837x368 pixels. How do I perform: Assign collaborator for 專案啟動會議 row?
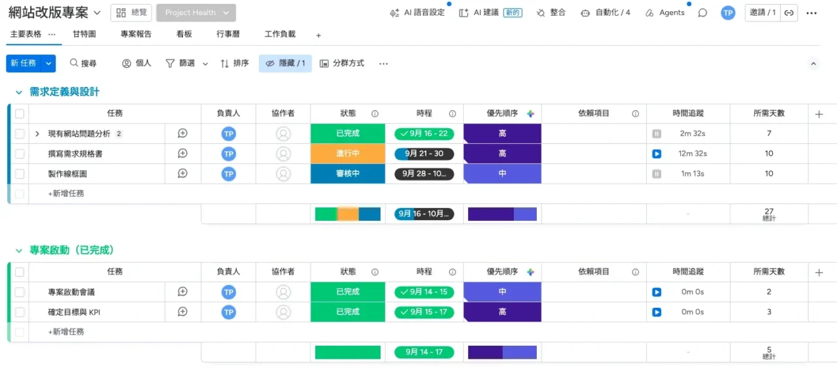click(283, 292)
